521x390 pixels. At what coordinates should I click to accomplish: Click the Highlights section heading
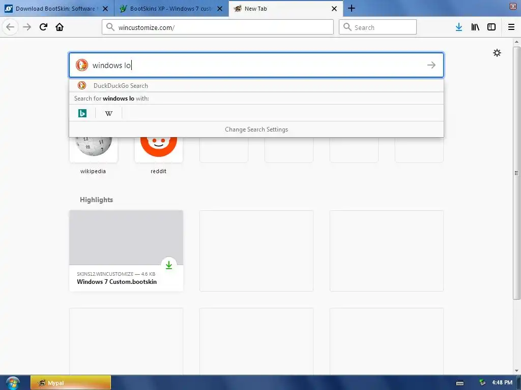click(96, 200)
